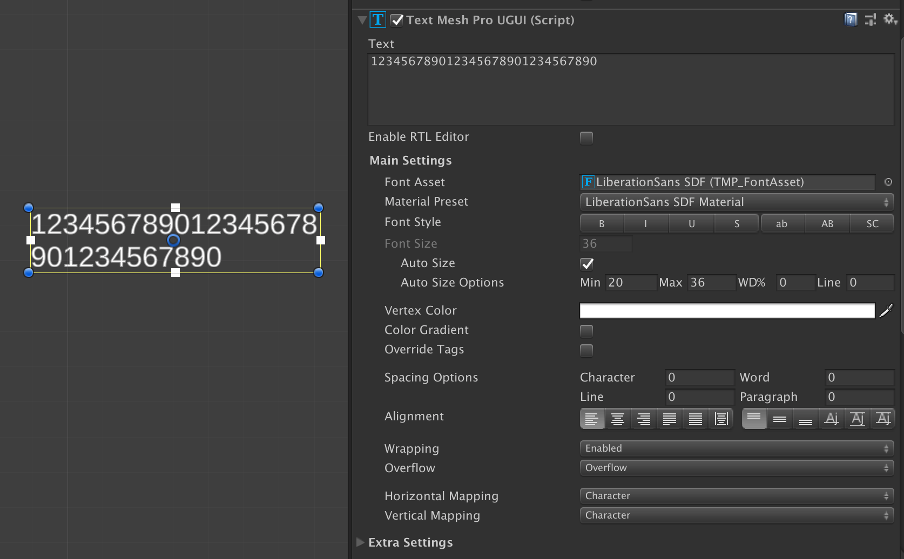This screenshot has width=904, height=559.
Task: Open the component help reference icon
Action: (x=851, y=20)
